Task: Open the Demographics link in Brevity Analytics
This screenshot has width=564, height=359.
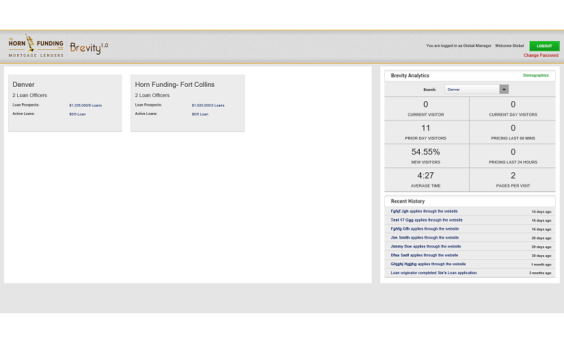Action: 535,75
